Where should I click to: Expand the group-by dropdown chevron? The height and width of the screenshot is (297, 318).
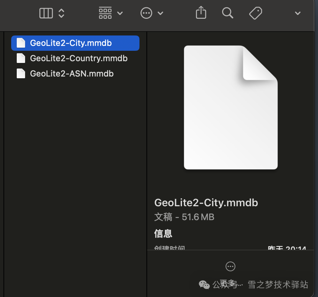pyautogui.click(x=120, y=14)
